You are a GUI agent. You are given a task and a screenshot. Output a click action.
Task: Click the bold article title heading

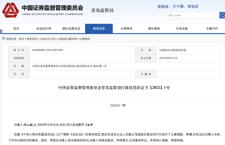(114, 87)
